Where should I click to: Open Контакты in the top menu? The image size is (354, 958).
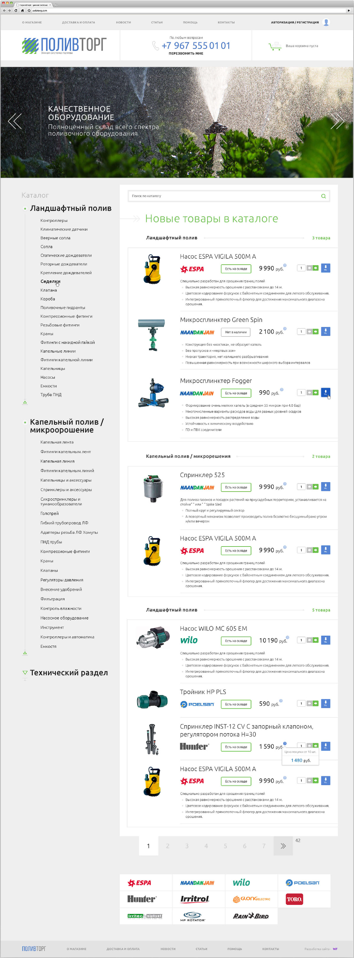[x=226, y=22]
